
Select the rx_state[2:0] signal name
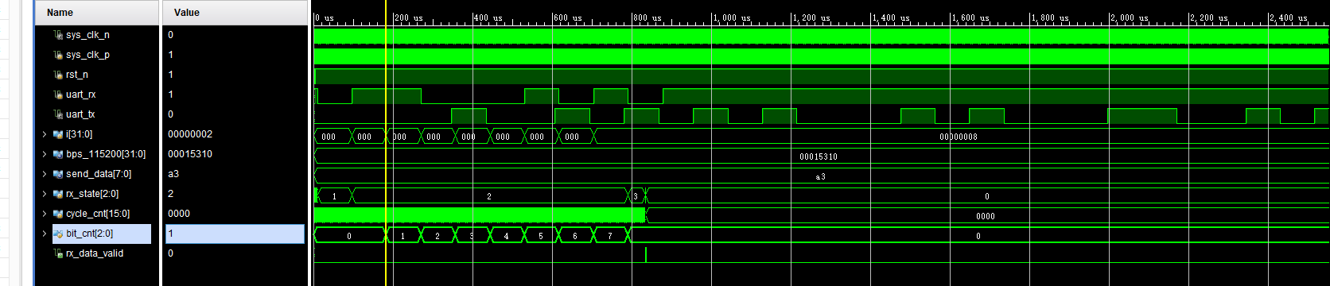pos(92,194)
